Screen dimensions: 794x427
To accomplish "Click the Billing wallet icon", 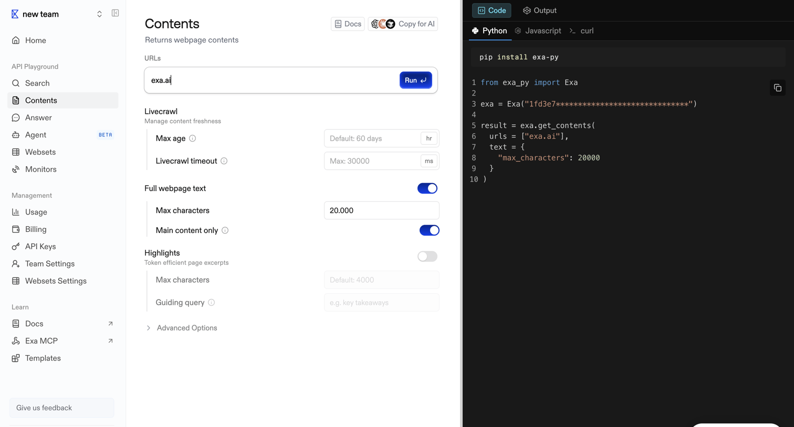I will 16,229.
